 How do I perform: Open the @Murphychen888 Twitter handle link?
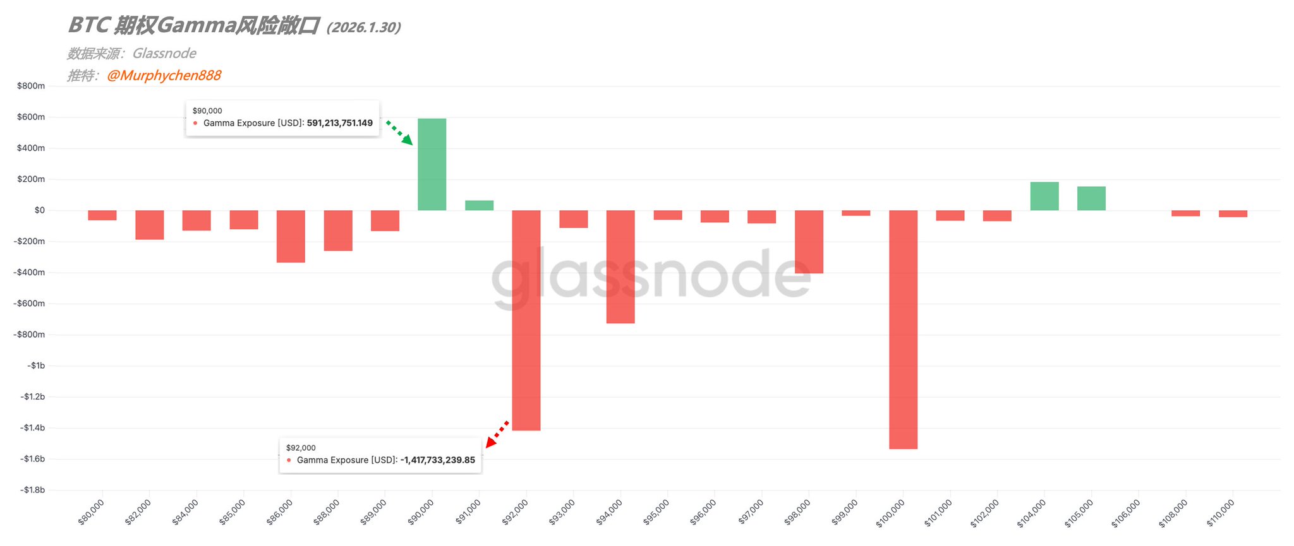[x=164, y=76]
